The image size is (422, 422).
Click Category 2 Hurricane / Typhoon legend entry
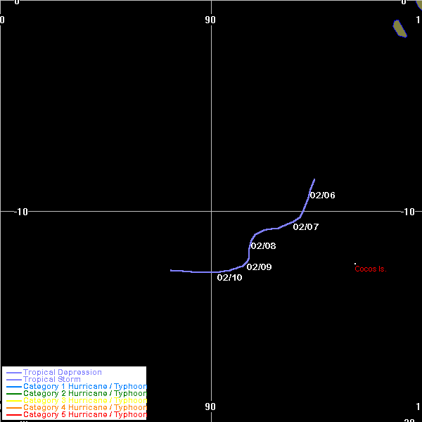(x=84, y=394)
